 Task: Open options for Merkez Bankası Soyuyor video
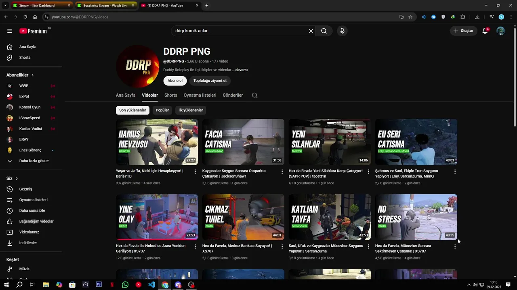pos(282,246)
